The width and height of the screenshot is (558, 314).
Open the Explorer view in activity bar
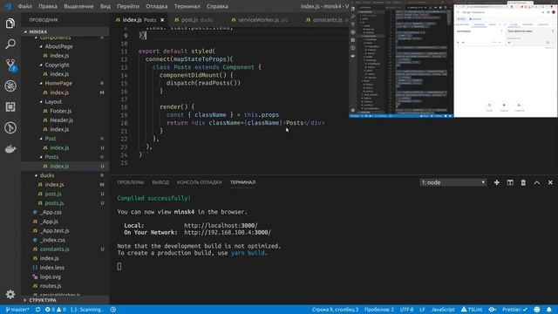[10, 24]
